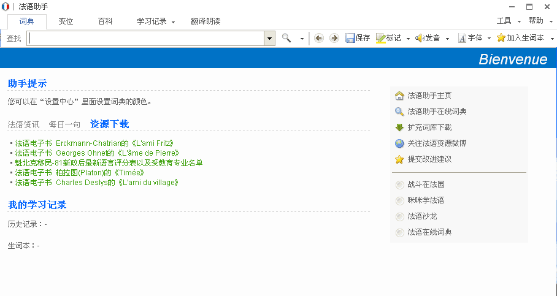Open the 字体 font dropdown arrow
The height and width of the screenshot is (296, 557).
(x=489, y=39)
